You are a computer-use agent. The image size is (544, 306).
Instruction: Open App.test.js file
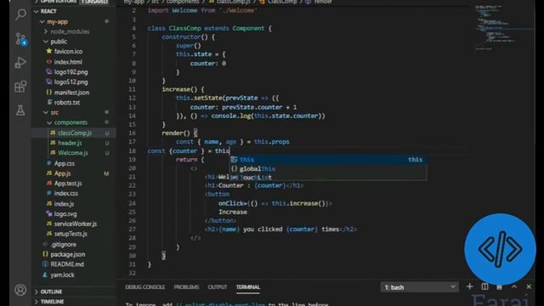68,184
